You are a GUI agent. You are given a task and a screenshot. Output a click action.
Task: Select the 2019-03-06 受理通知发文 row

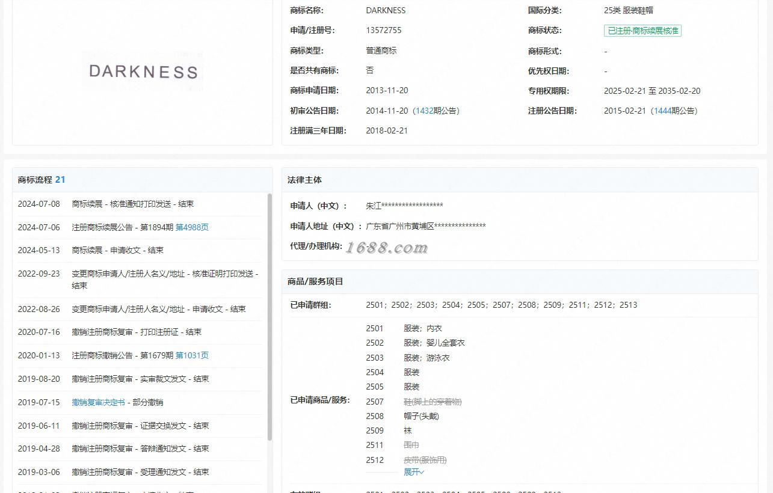click(140, 472)
